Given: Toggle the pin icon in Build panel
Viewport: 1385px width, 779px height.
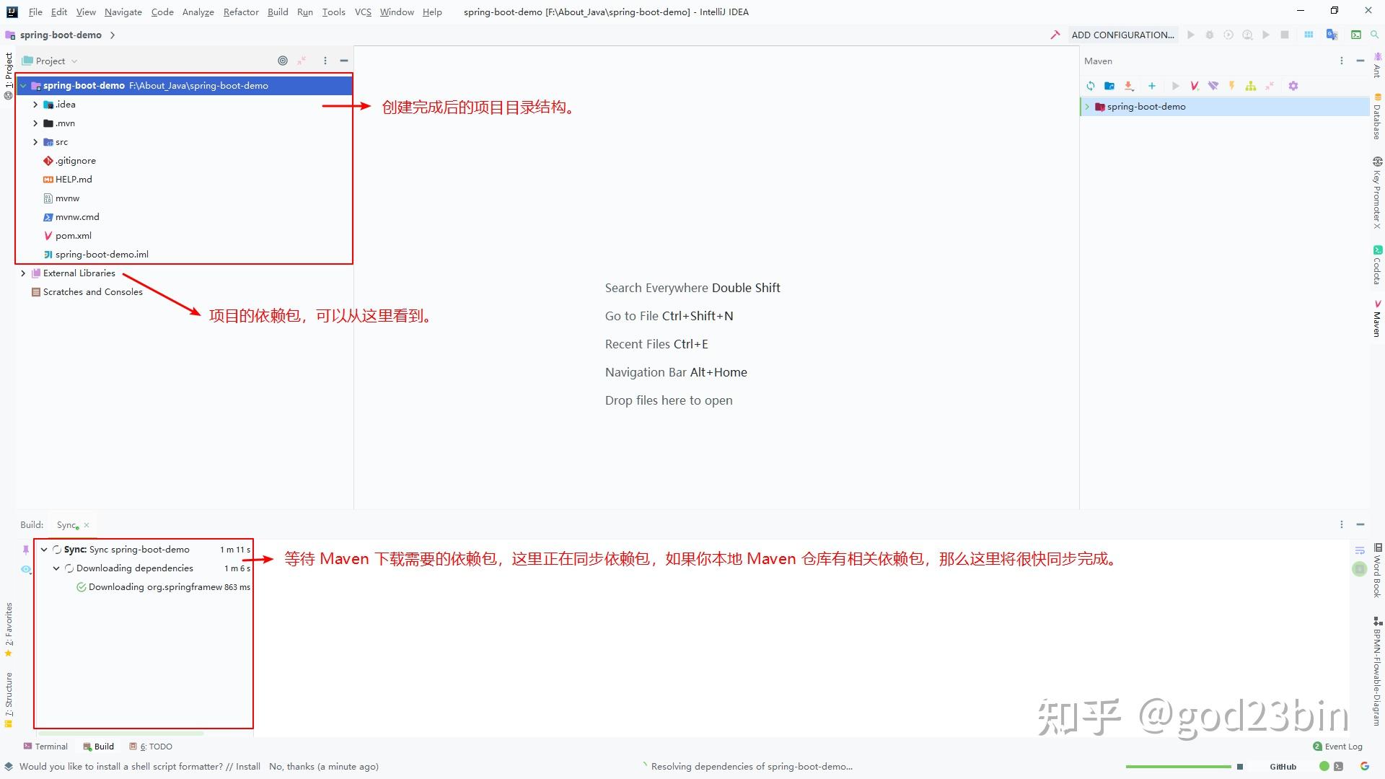Looking at the screenshot, I should [x=26, y=550].
